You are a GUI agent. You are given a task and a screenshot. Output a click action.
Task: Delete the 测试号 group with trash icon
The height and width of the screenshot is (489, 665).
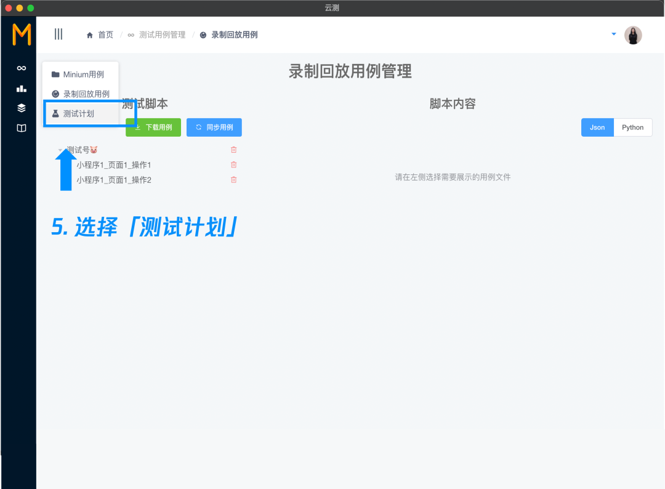pyautogui.click(x=234, y=150)
